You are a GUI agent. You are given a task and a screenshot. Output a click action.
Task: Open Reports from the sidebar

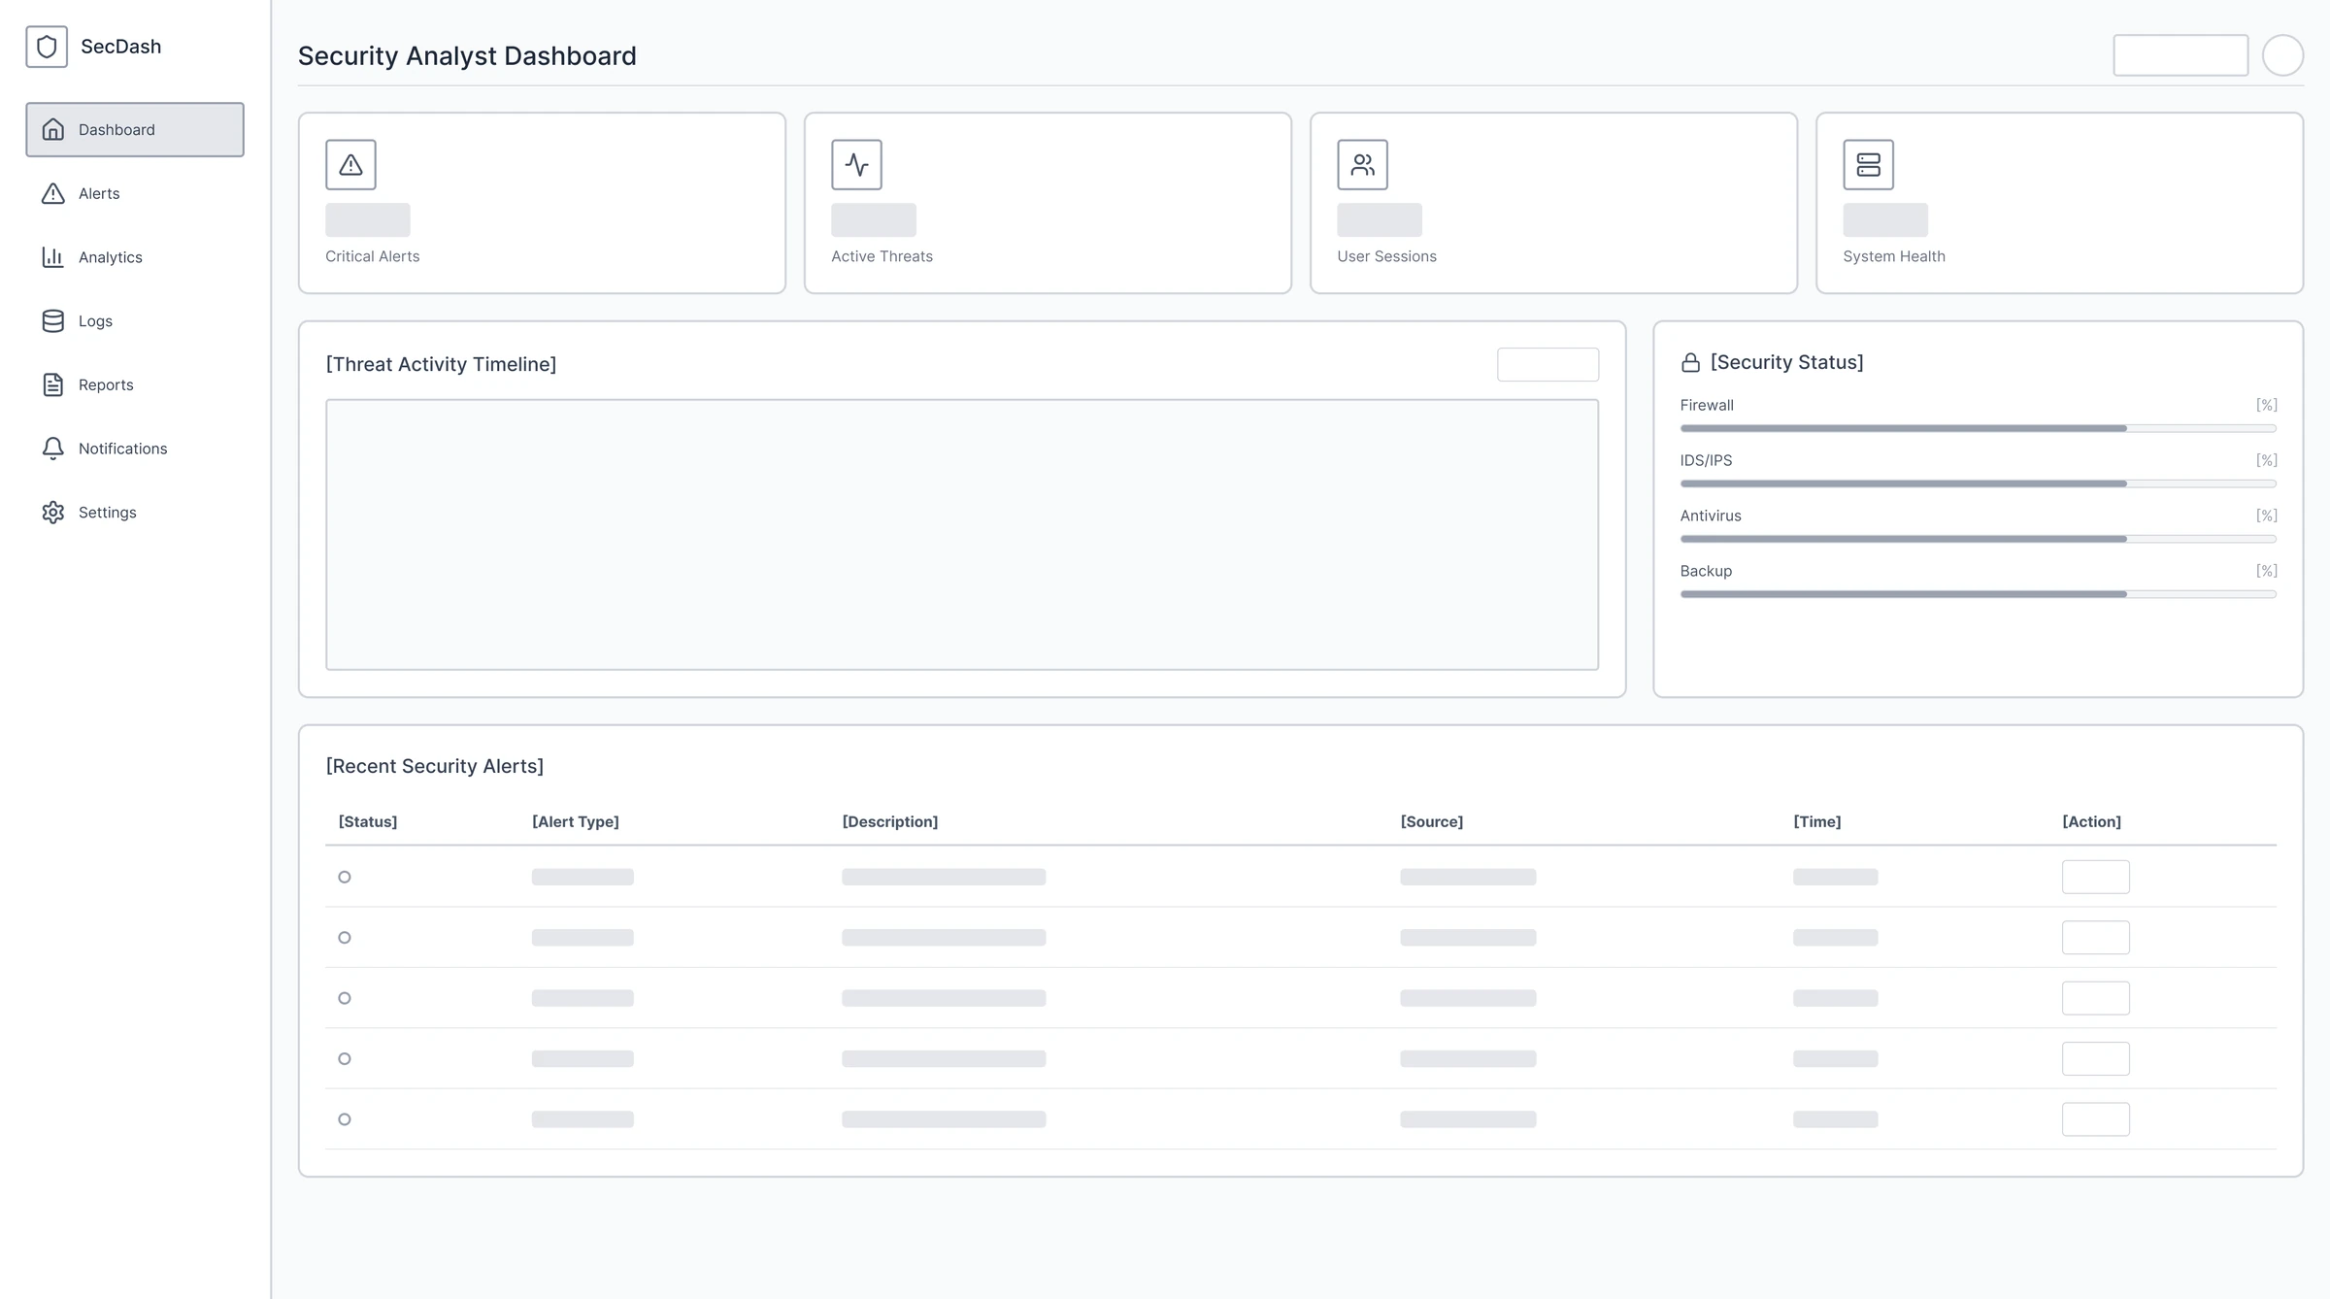click(x=135, y=384)
